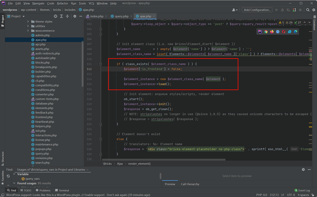Open Find panel settings gear
This screenshot has width=317, height=197.
click(x=303, y=170)
